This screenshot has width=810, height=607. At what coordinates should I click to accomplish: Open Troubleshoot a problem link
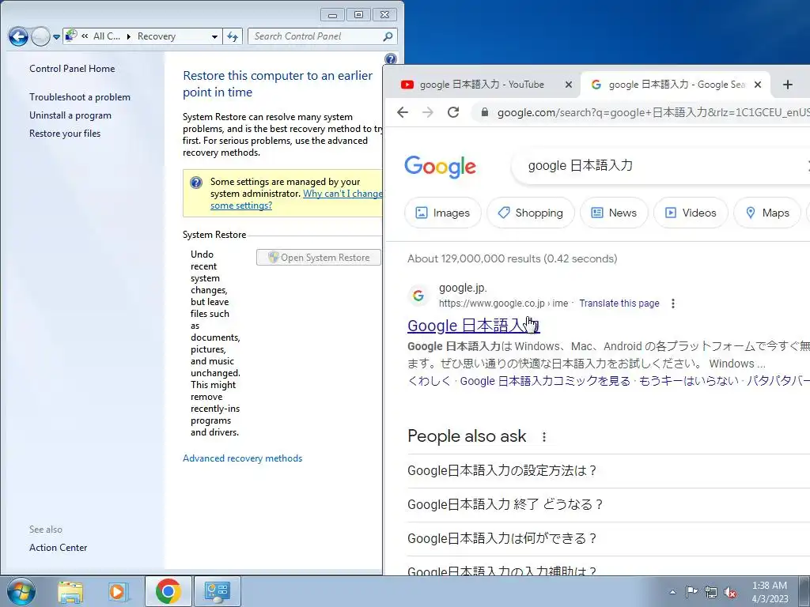80,97
